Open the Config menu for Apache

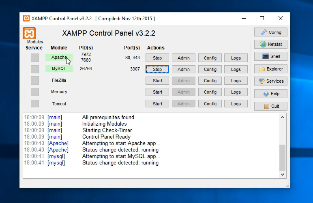(x=210, y=58)
